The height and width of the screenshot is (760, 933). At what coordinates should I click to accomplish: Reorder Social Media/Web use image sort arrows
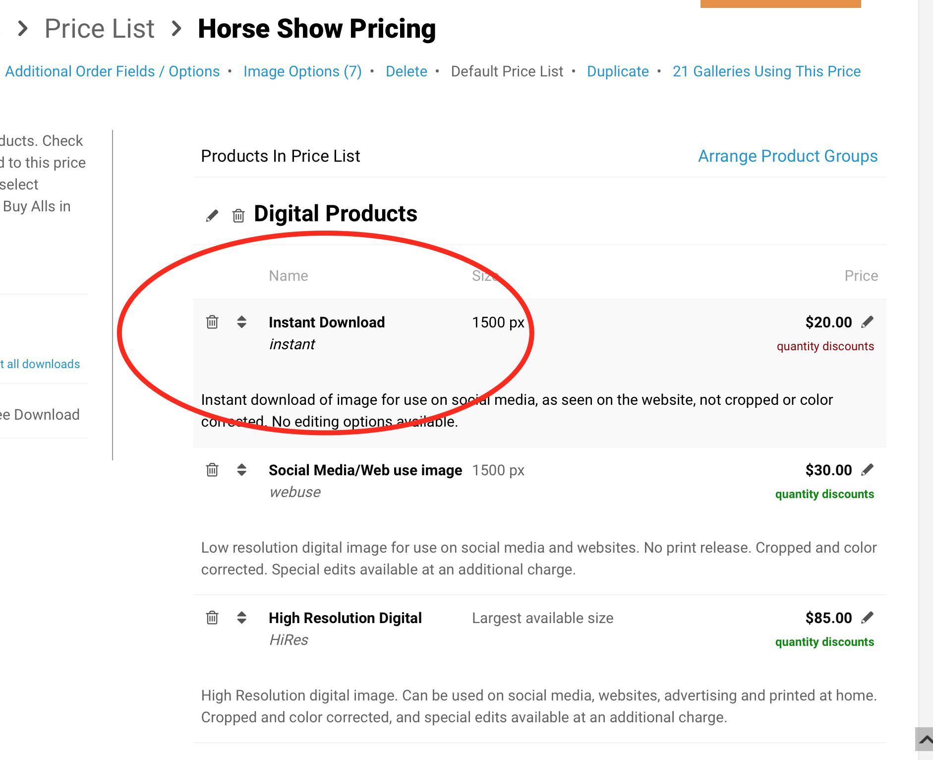[241, 470]
